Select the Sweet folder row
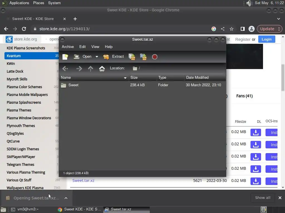Screen dimensions: 285x213 click(142, 85)
